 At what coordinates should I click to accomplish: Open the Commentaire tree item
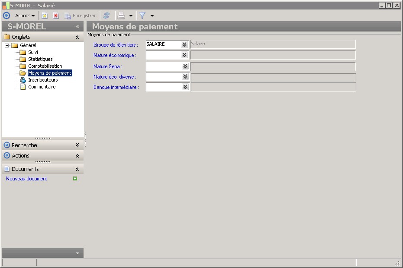42,87
